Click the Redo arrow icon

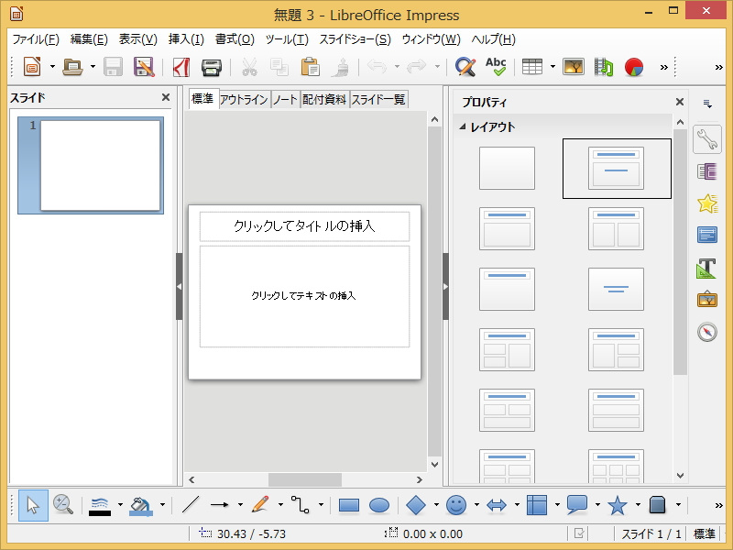(417, 67)
